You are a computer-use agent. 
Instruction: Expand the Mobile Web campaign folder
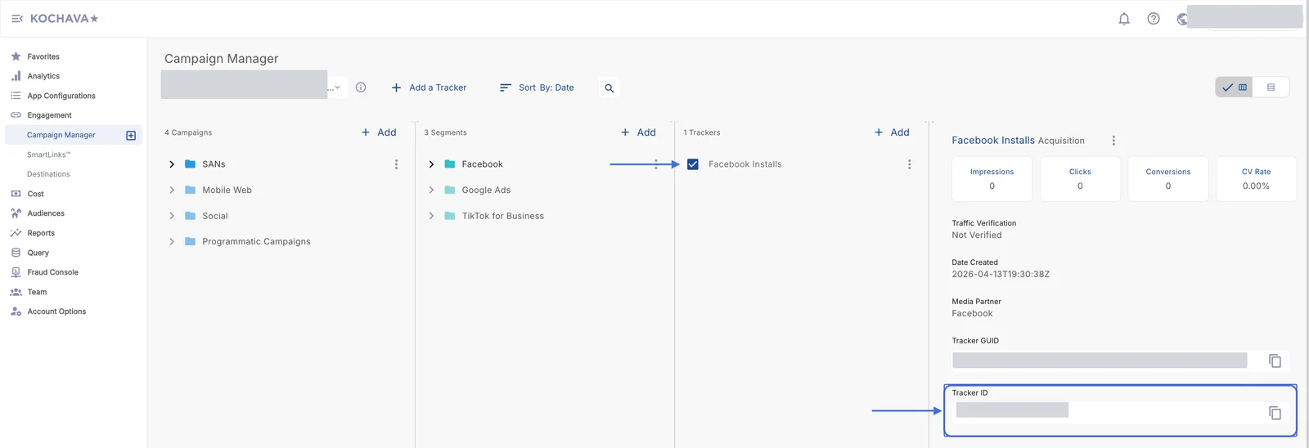tap(172, 190)
